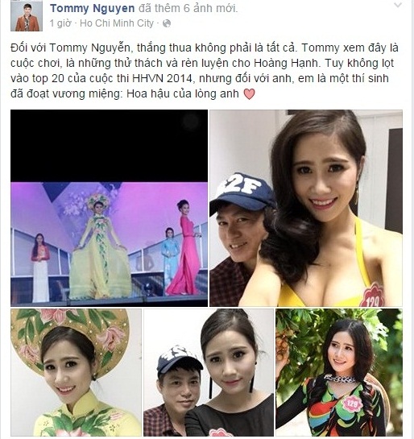Click the navy cap in the selfie photo
The width and height of the screenshot is (414, 439).
tap(242, 191)
